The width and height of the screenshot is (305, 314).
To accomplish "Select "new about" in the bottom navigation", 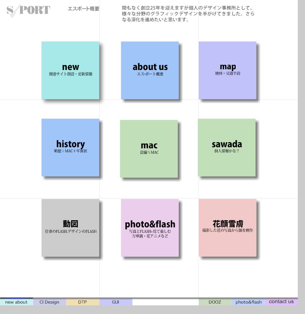I will [x=16, y=302].
